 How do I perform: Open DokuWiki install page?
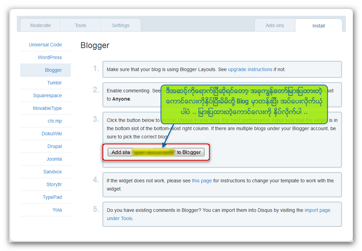coord(52,134)
